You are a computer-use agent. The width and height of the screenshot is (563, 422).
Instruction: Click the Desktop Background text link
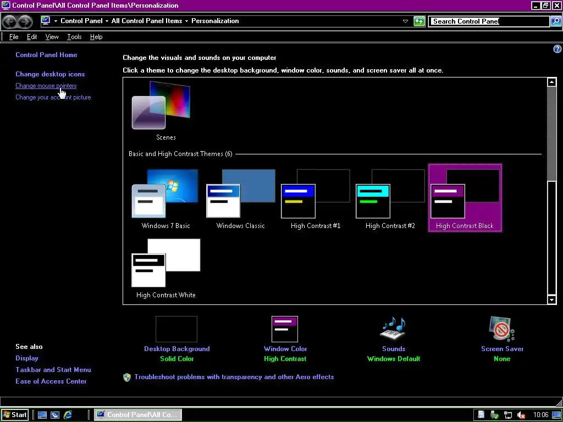177,349
